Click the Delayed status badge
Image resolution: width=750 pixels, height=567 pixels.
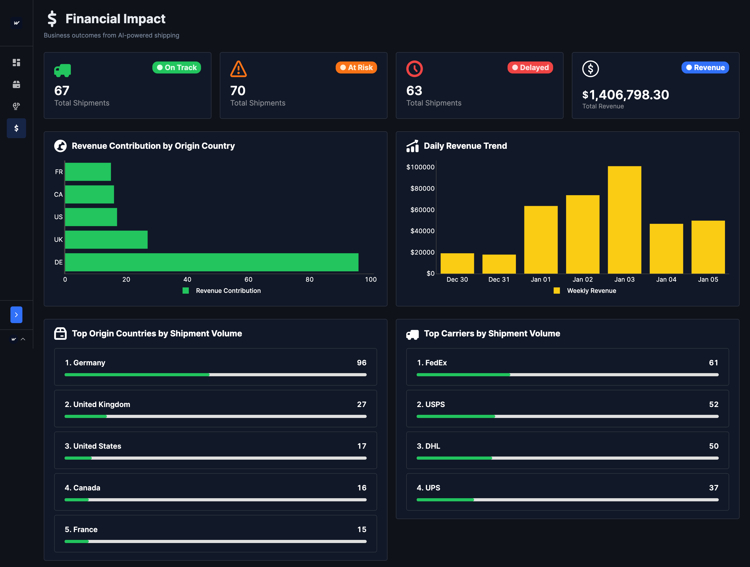click(530, 67)
